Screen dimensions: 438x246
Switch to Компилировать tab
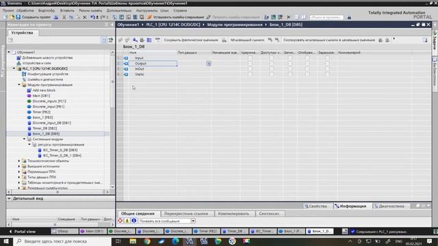tap(233, 214)
